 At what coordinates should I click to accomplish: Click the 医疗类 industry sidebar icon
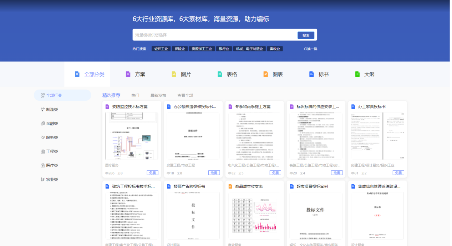coord(43,165)
